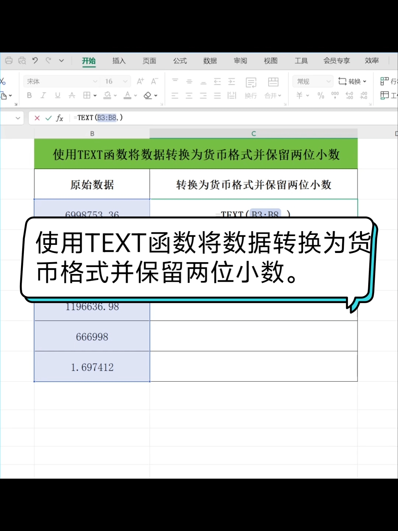Open the font color red A swatch
The width and height of the screenshot is (398, 531).
pyautogui.click(x=127, y=96)
